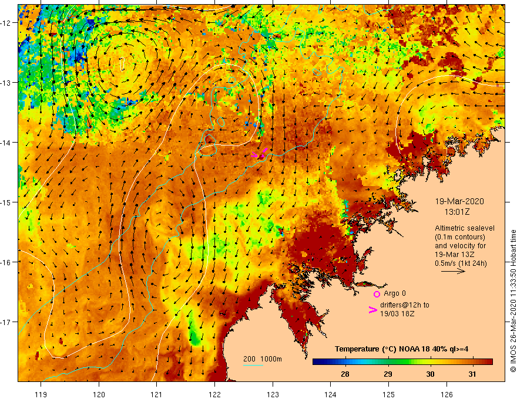Click latitude axis label -16
Image resolution: width=517 pixels, height=399 pixels.
click(6, 262)
